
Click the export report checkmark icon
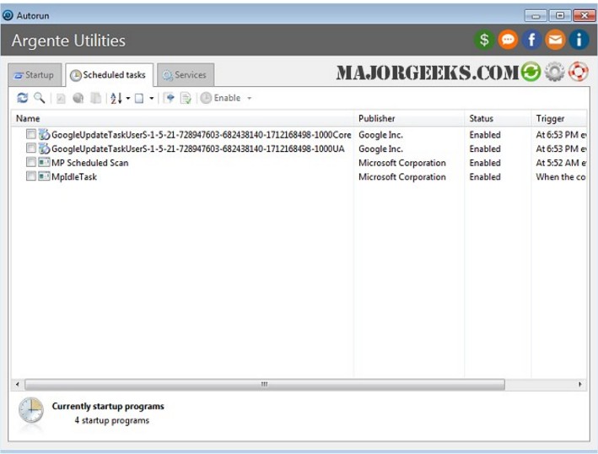[186, 98]
